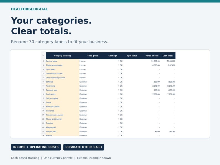Image resolution: width=220 pixels, height=165 pixels.
Task: Click the Software category cell
Action: pos(62,82)
